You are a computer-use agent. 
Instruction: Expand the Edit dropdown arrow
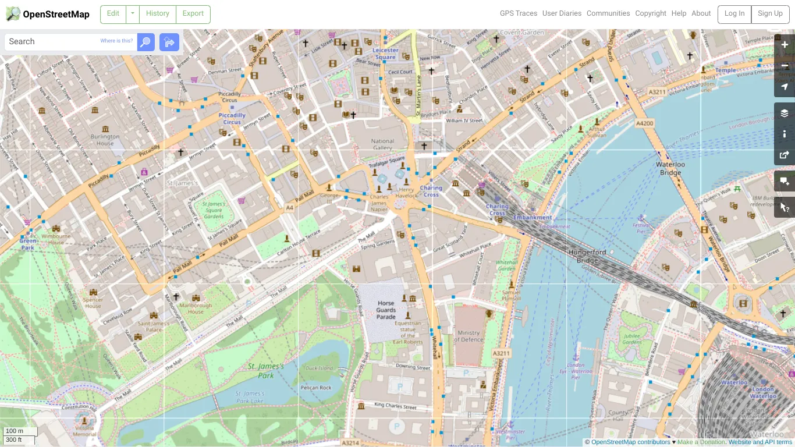(132, 13)
